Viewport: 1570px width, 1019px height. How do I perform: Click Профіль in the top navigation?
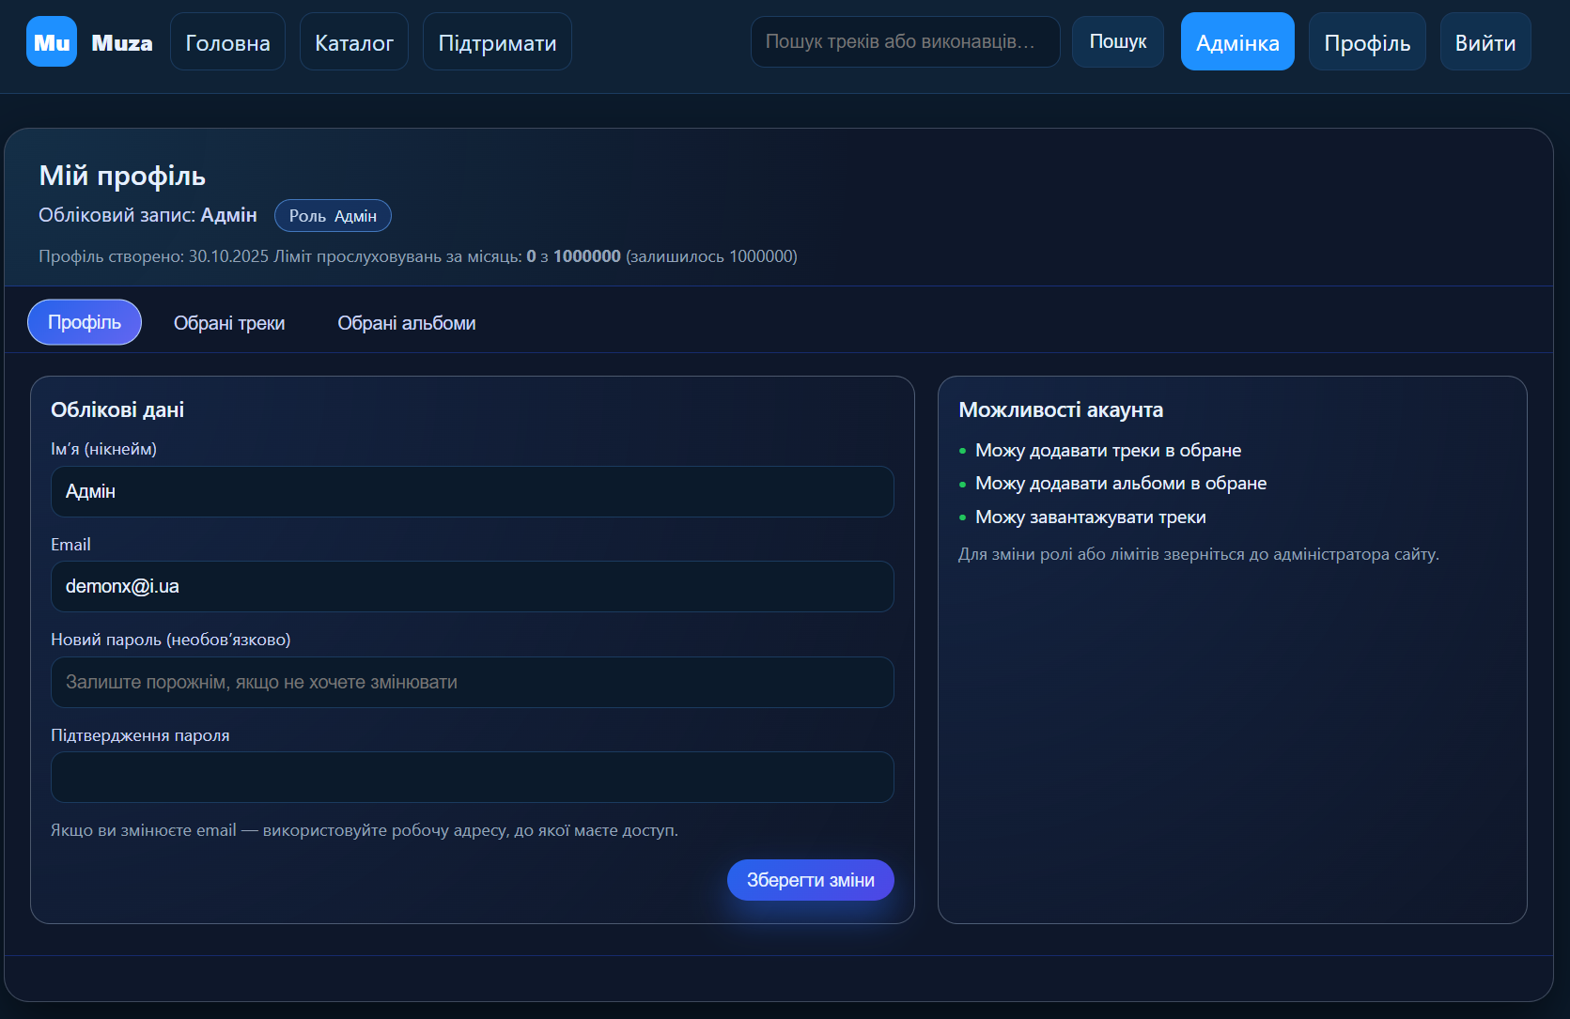click(1367, 42)
